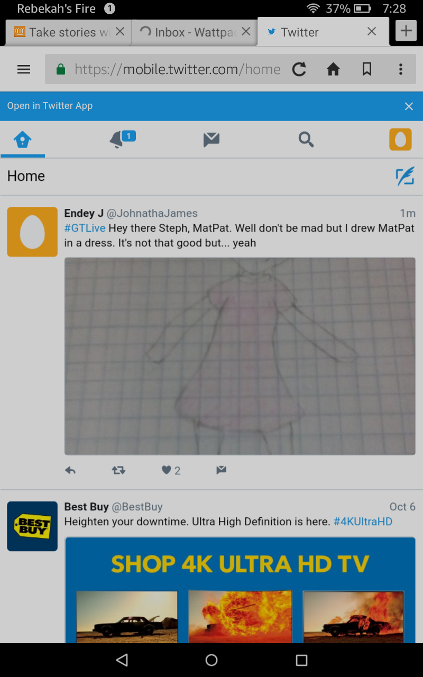
Task: Tap the Twitter search magnifier icon
Action: tap(306, 140)
